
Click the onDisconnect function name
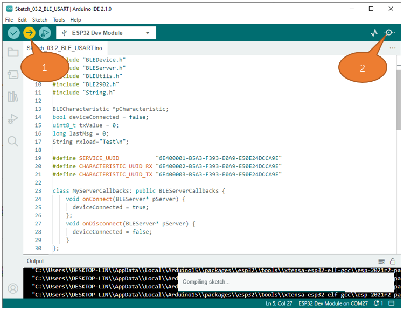[102, 223]
